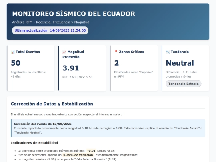Click the Corrección de Datos y Estabilización heading
Screen dimensions: 216x162
pyautogui.click(x=52, y=104)
